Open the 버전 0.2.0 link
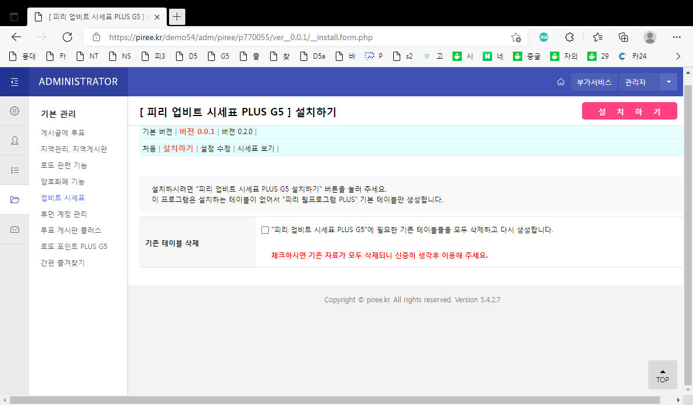 (x=237, y=132)
